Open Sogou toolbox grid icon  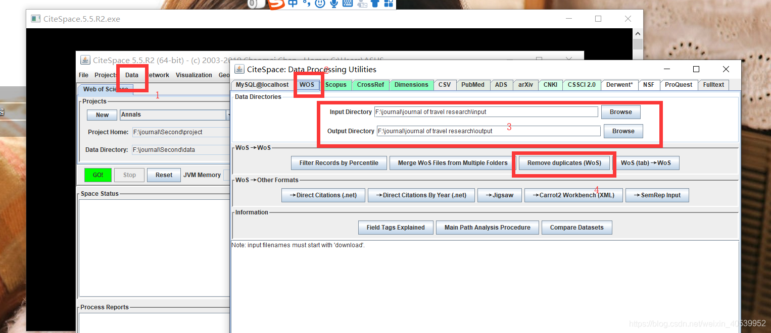click(x=389, y=4)
